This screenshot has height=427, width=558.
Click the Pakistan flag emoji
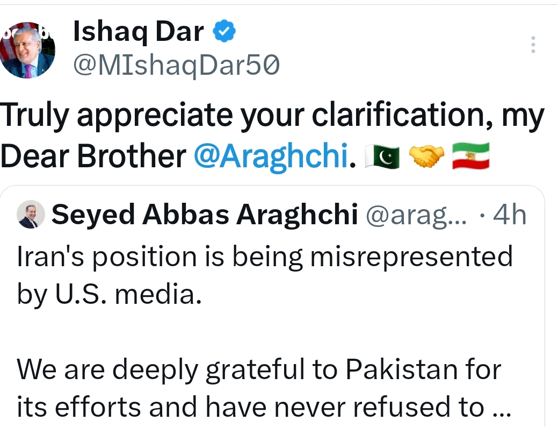click(x=382, y=156)
